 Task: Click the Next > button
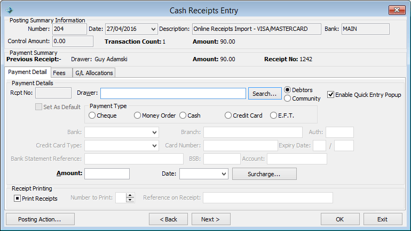point(211,219)
